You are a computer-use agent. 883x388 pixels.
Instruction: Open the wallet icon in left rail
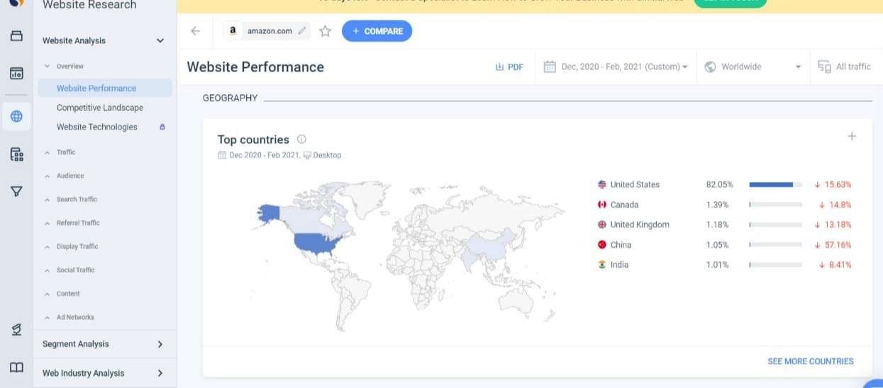[x=16, y=35]
